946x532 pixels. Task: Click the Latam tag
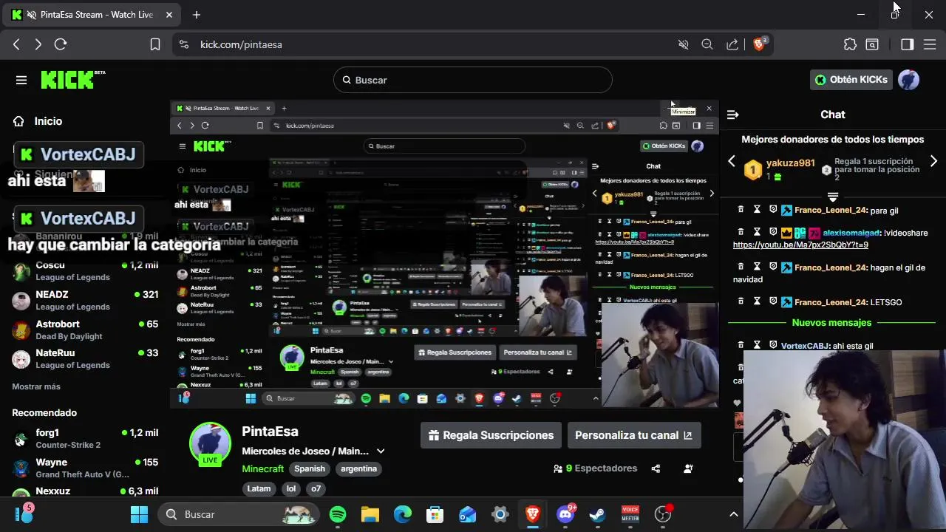pyautogui.click(x=259, y=488)
